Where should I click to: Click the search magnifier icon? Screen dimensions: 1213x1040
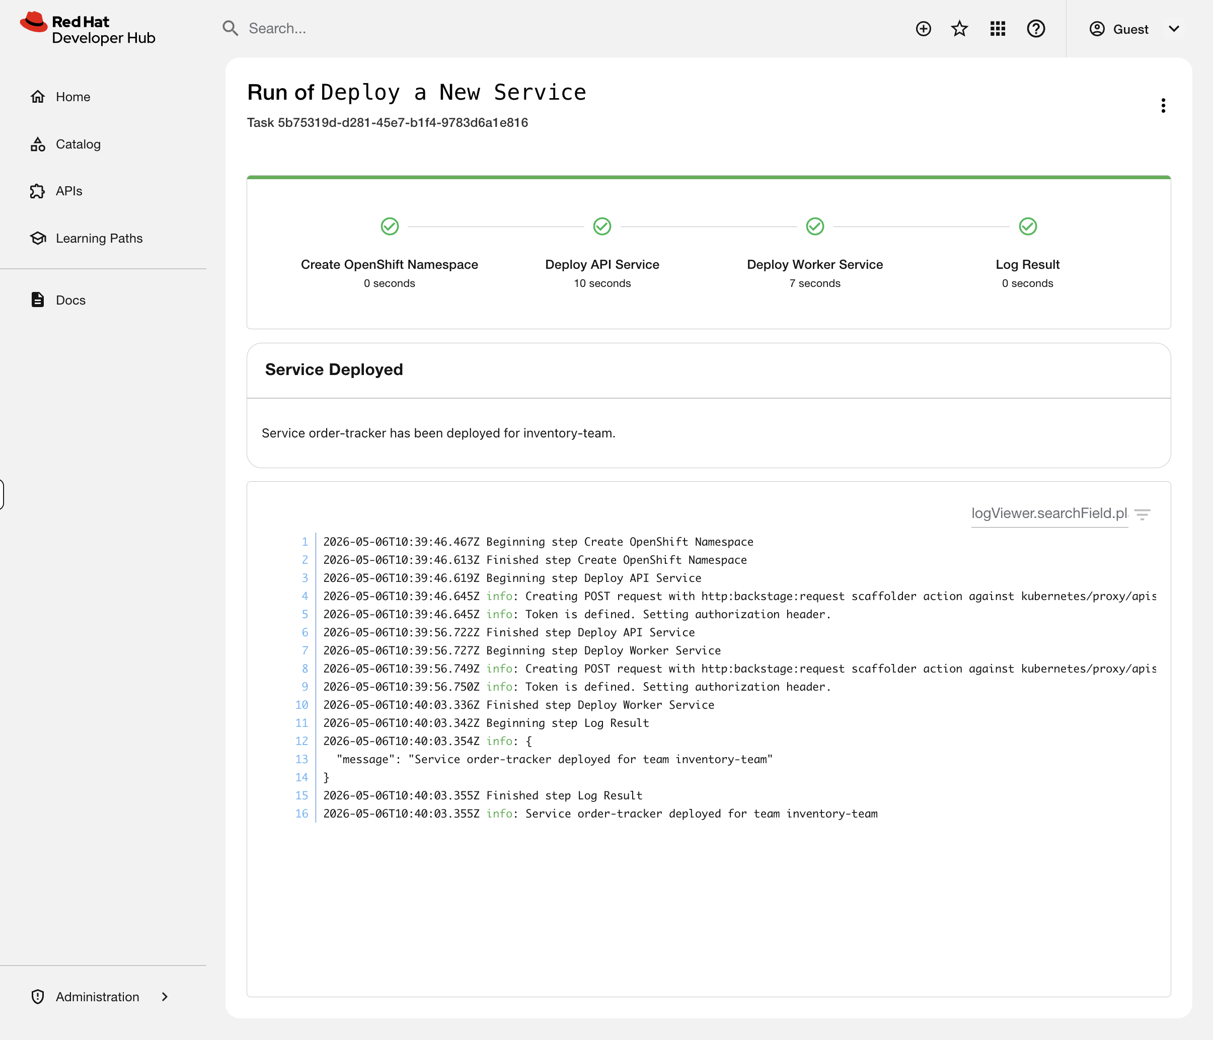(x=230, y=28)
